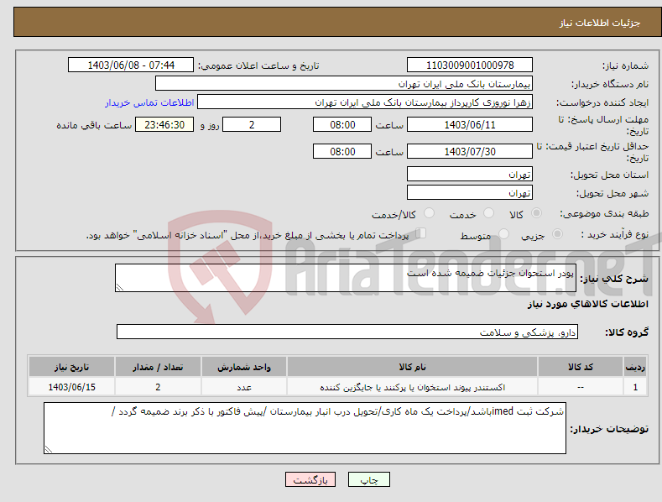Image resolution: width=662 pixels, height=502 pixels.
Task: Select the کالا radio button
Action: 536,213
